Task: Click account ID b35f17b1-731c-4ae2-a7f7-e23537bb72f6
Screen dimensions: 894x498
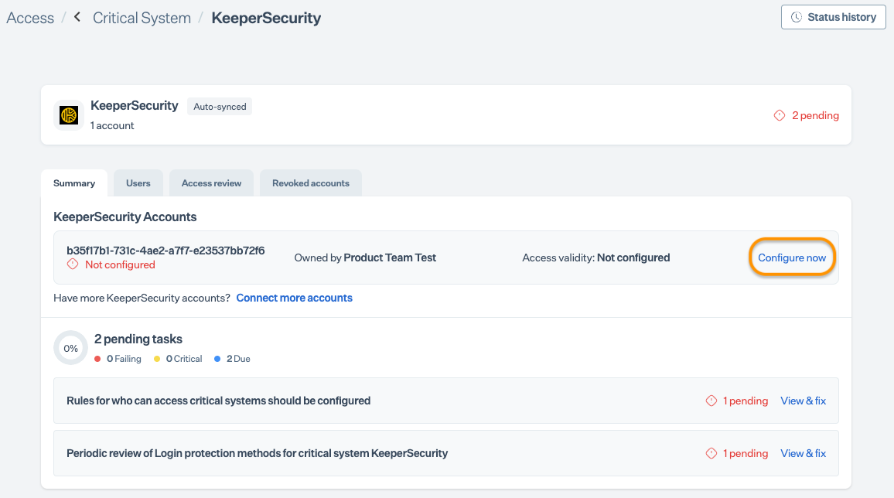Action: click(165, 250)
